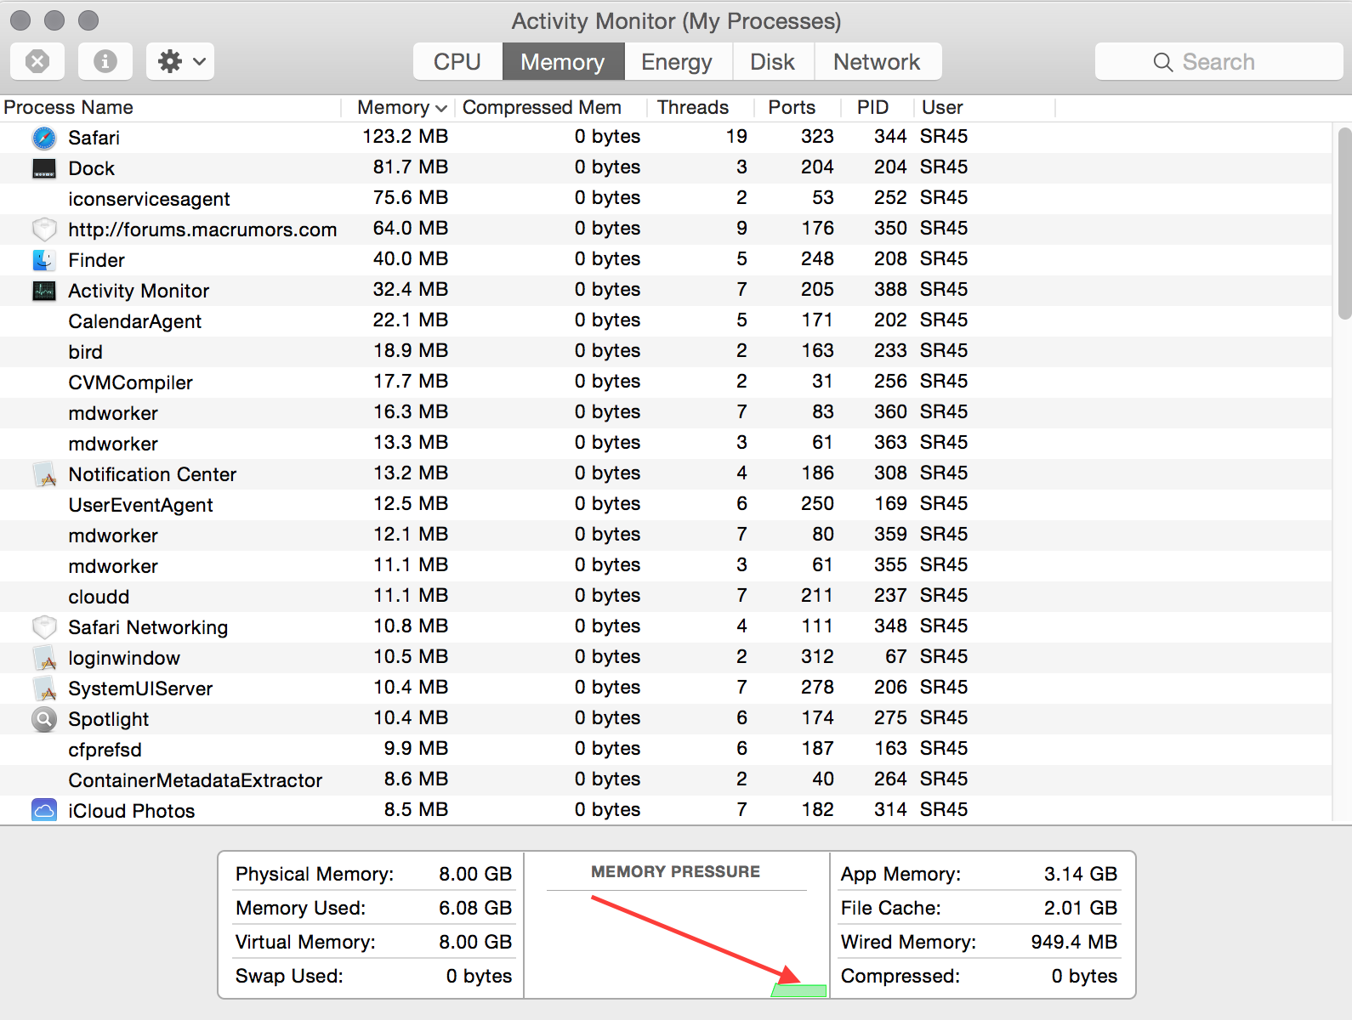Click the Finder face icon
The height and width of the screenshot is (1020, 1352).
coord(44,260)
